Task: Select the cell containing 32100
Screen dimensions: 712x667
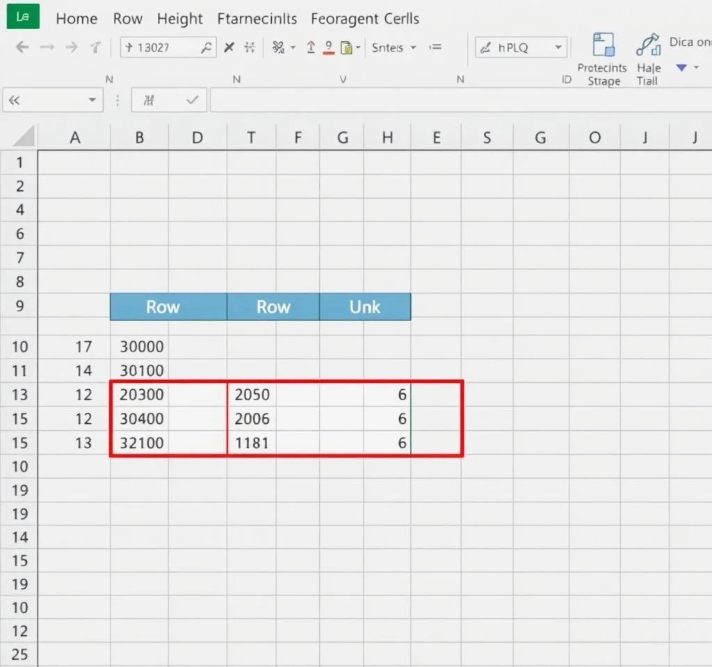Action: [x=142, y=443]
